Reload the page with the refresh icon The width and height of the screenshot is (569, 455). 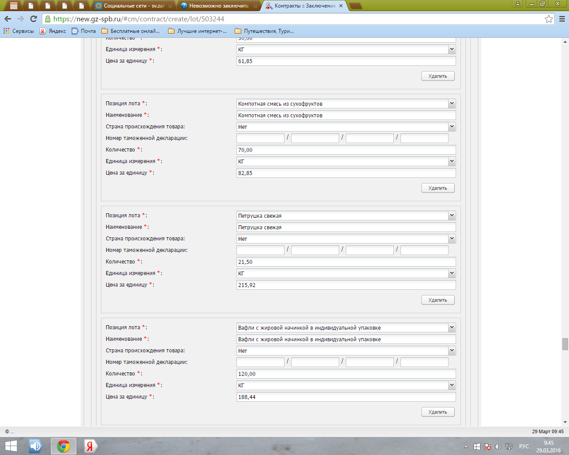33,19
